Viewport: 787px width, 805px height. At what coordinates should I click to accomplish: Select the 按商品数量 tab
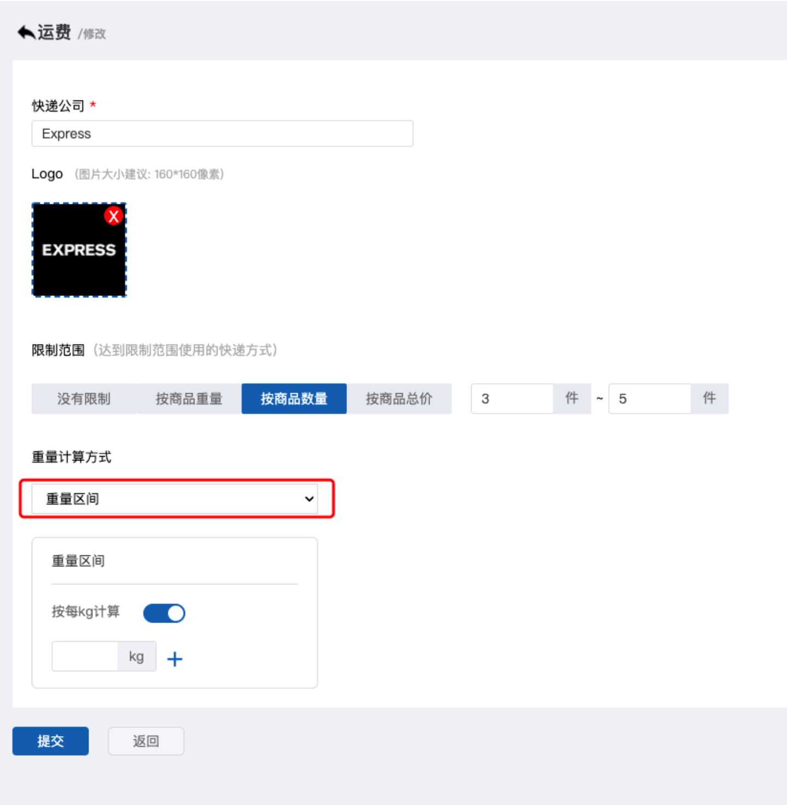[294, 399]
